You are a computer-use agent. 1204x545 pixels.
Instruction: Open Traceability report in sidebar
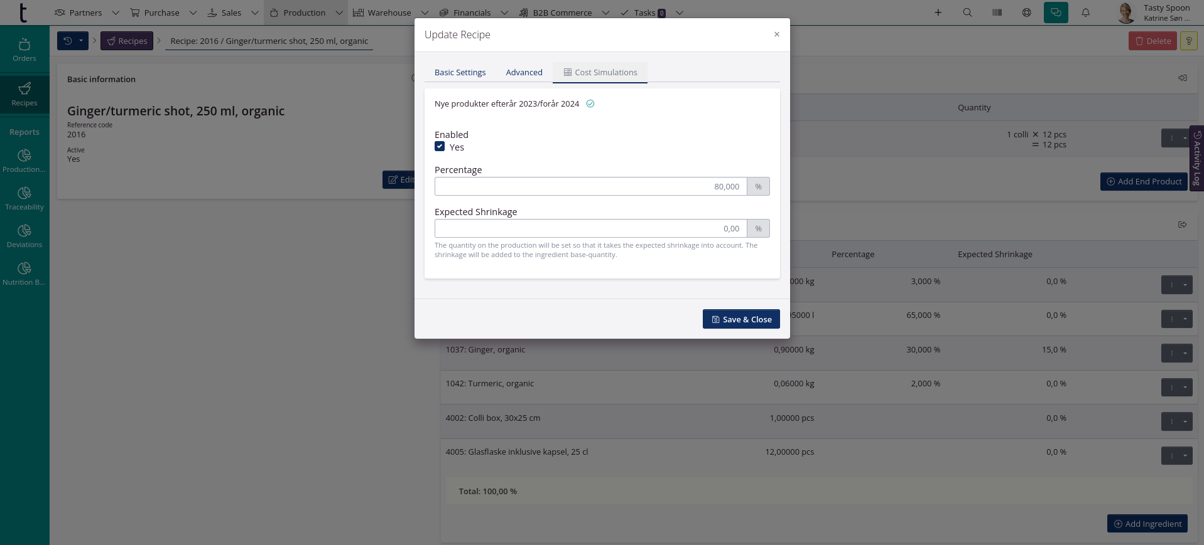[24, 198]
